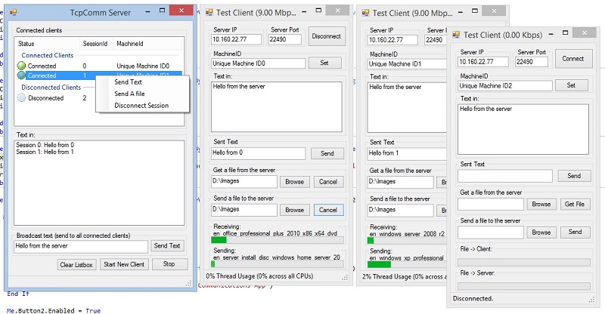
Task: Select Session 1: Hello from 1 line
Action: [x=45, y=152]
